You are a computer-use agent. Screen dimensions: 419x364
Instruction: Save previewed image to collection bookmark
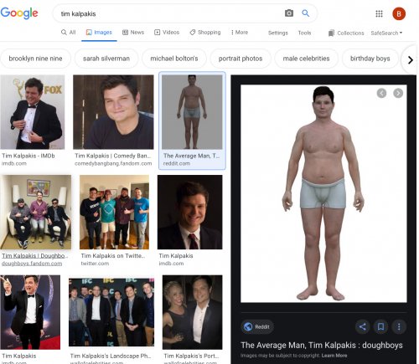tap(380, 326)
